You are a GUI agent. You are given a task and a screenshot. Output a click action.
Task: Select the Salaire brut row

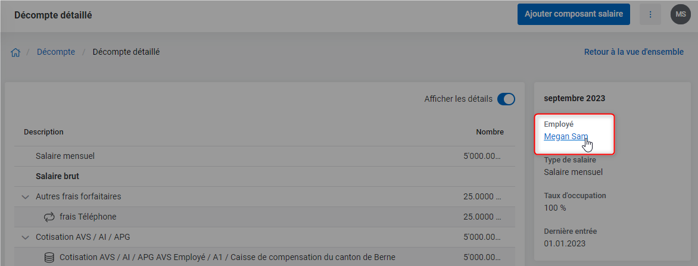[264, 177]
